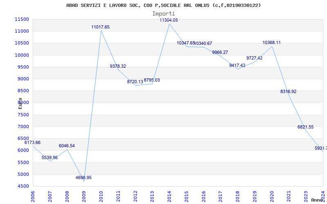The image size is (327, 204).
Task: Click the data label 11304.05
Action: [169, 20]
